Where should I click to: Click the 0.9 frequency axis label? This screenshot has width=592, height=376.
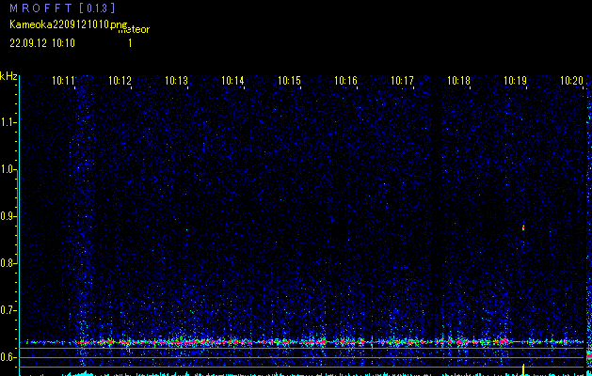(x=8, y=216)
